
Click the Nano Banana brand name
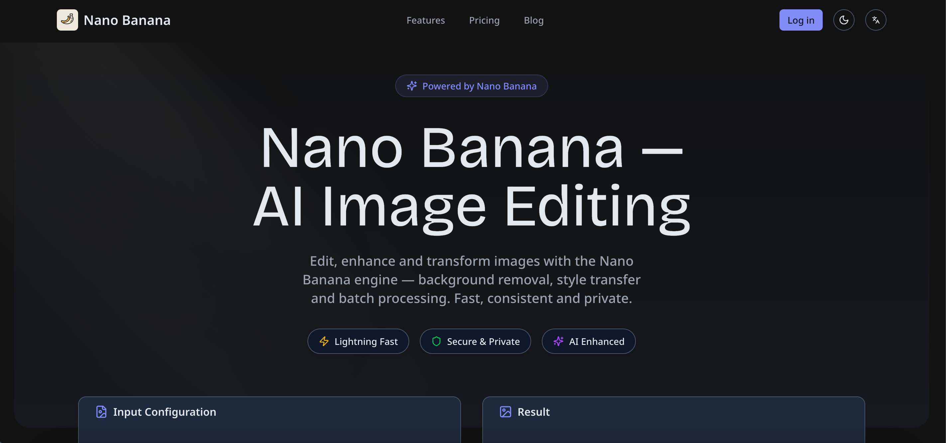[x=127, y=20]
